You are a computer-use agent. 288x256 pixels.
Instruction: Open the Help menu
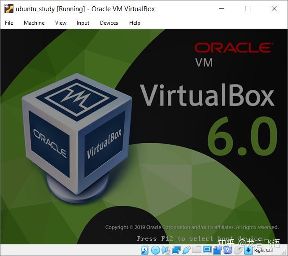point(135,23)
